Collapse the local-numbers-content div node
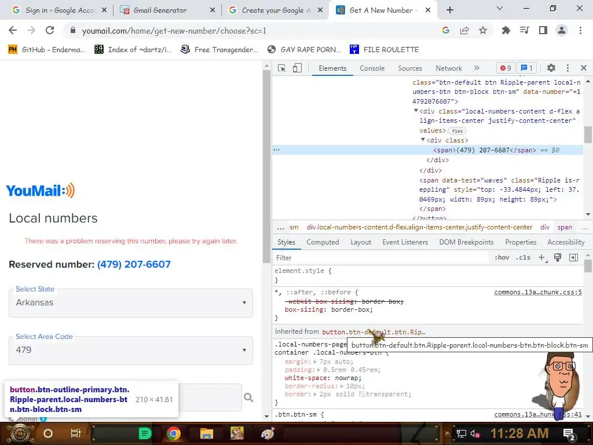The height and width of the screenshot is (445, 593). tap(416, 111)
